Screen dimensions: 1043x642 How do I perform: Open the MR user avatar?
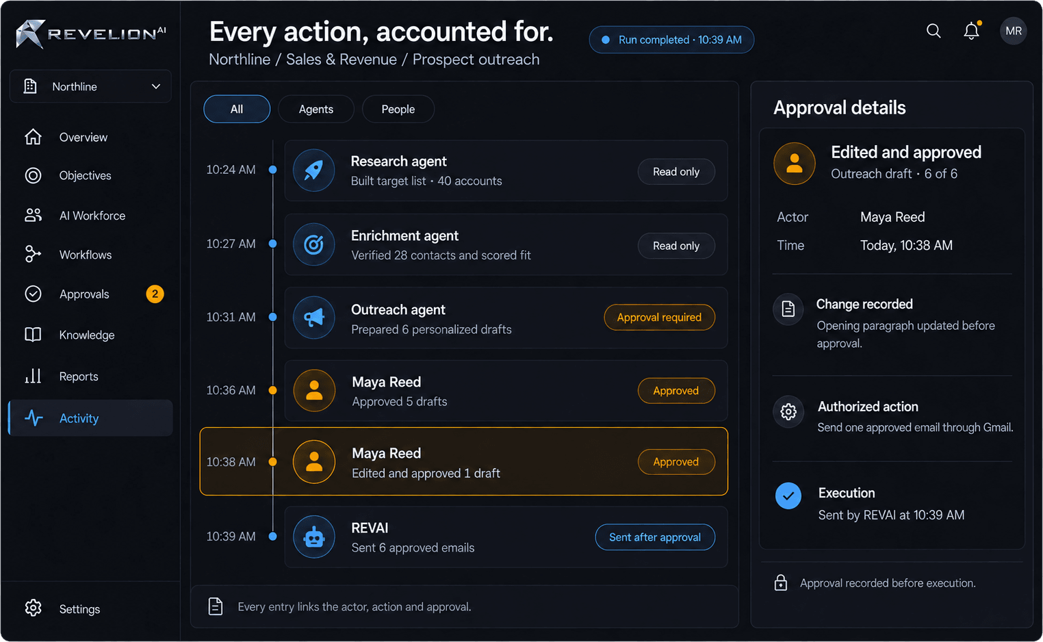click(1014, 31)
